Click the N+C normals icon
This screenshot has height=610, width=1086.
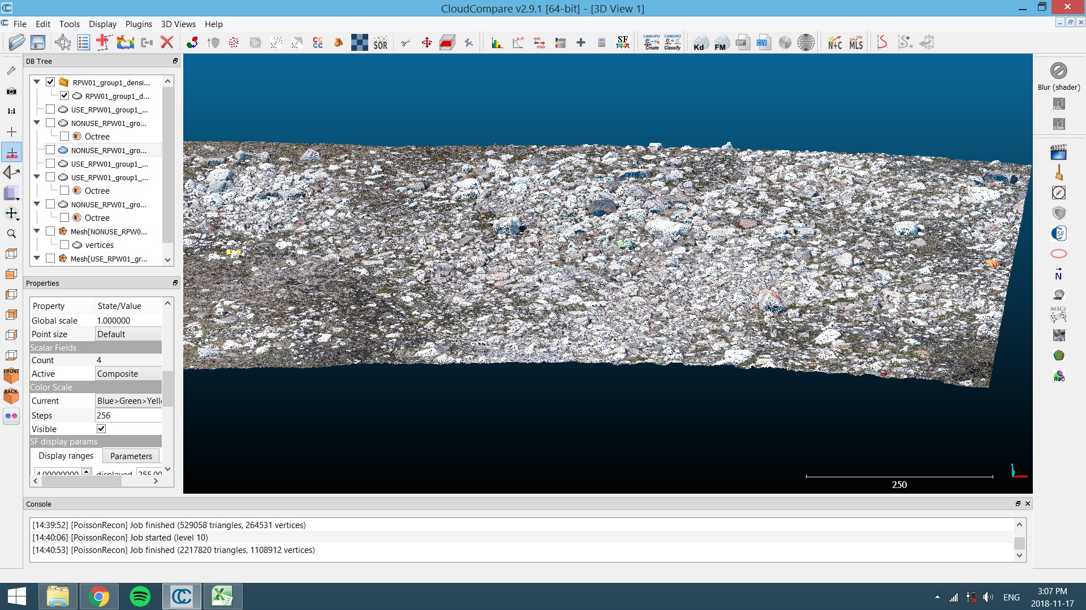[x=835, y=43]
